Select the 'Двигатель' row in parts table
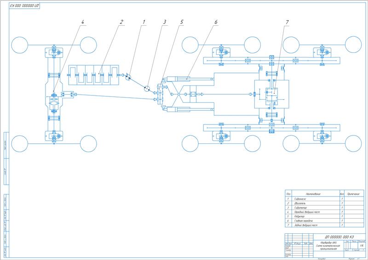 [324, 203]
